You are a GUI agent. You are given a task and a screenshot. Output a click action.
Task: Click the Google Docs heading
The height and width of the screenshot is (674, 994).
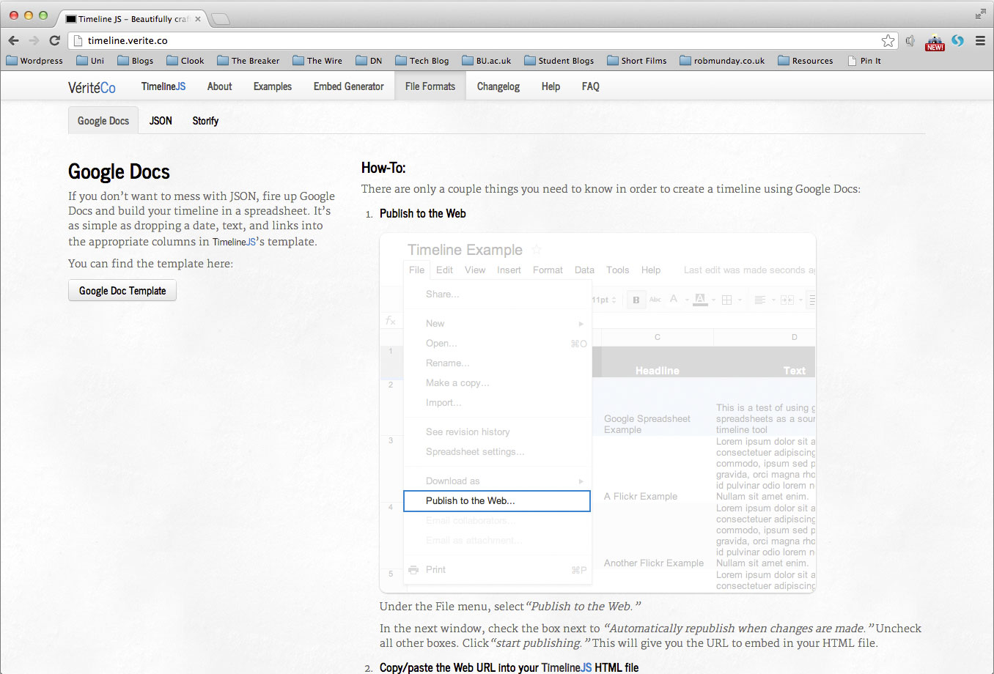(119, 171)
